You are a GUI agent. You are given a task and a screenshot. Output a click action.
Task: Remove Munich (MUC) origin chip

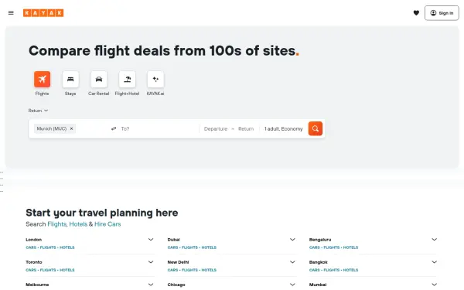coord(71,128)
